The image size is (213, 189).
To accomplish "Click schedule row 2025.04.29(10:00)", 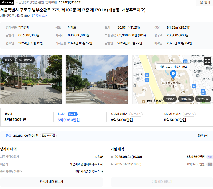I will tap(161, 164).
